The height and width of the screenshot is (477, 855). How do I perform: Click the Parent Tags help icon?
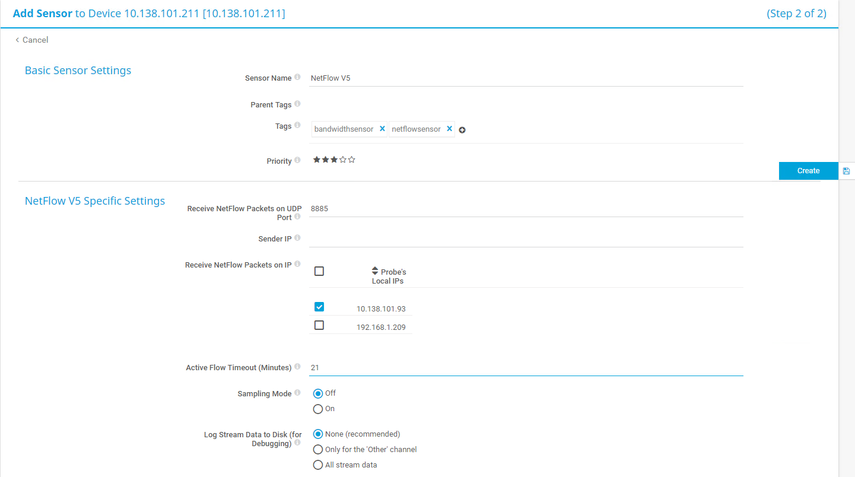297,104
